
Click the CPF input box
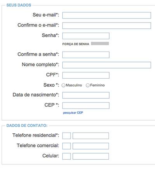[86, 75]
